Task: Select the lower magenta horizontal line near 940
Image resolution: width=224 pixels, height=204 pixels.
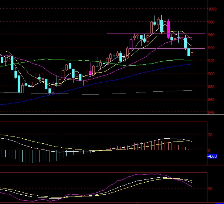Action: [167, 49]
